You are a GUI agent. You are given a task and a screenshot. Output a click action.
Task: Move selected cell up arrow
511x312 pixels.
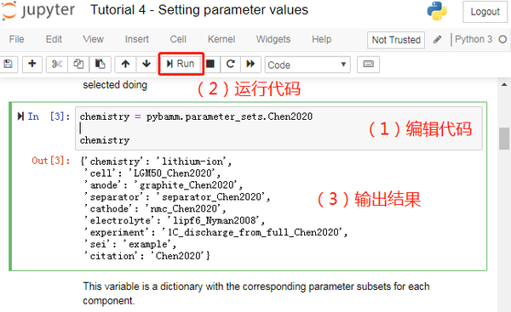click(x=125, y=64)
